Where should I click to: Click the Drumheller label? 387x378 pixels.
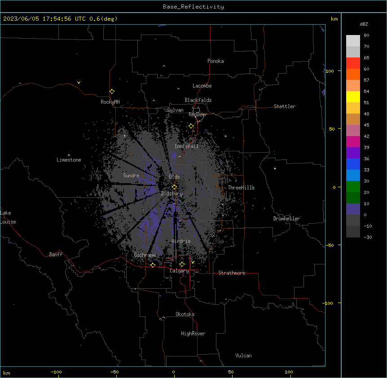point(286,219)
